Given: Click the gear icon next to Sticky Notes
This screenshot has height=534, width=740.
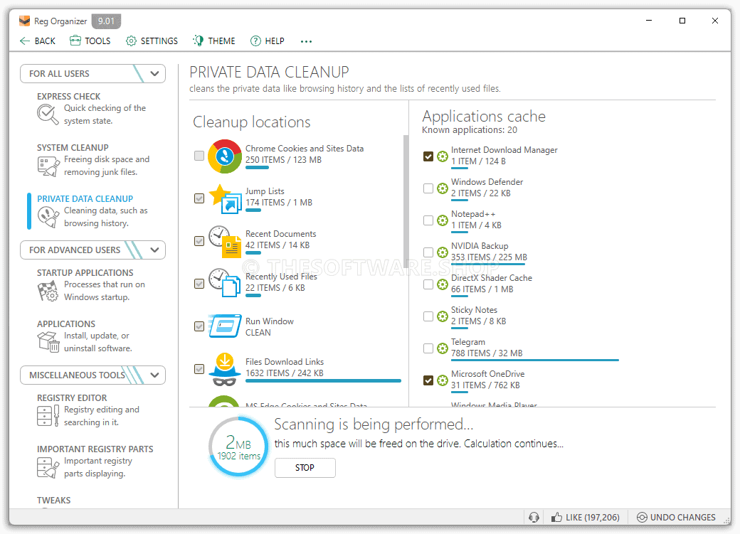Looking at the screenshot, I should click(442, 316).
